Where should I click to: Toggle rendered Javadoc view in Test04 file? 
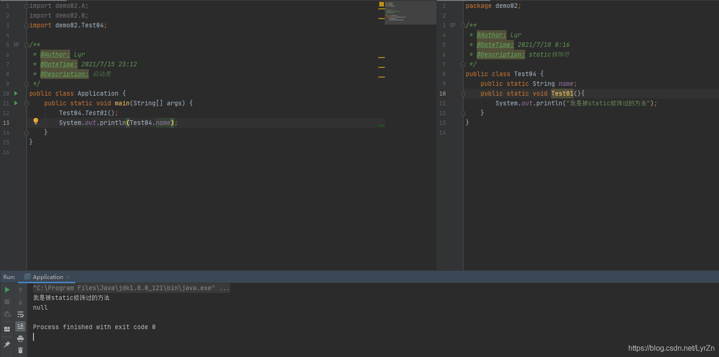coord(453,25)
